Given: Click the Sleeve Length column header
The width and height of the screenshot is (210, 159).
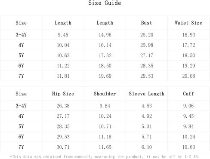Looking at the screenshot, I should click(147, 94).
